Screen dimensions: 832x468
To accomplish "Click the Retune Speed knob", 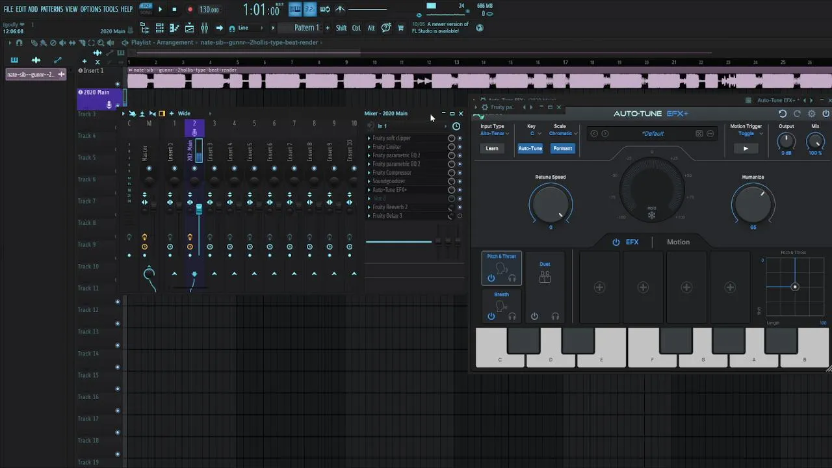I will 551,203.
